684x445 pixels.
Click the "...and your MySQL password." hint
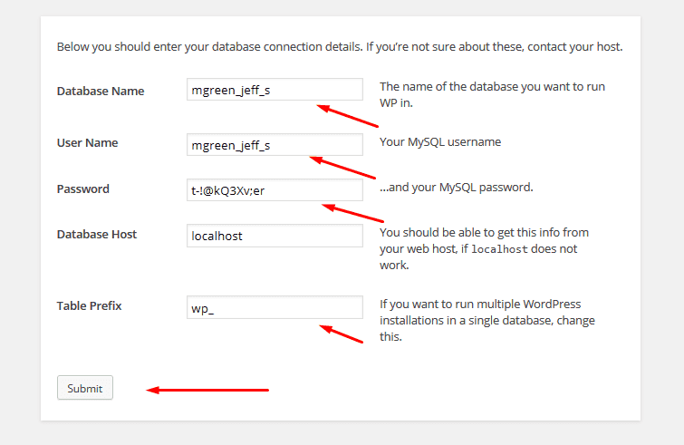tap(456, 189)
